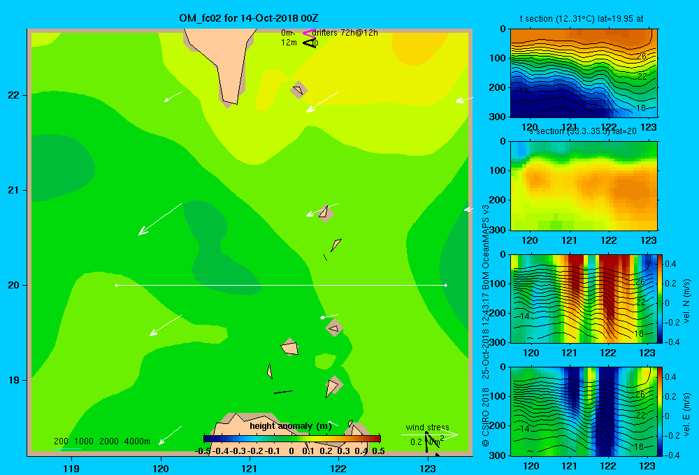
Task: Click the "height anomaly (m)" label
Action: tap(291, 426)
